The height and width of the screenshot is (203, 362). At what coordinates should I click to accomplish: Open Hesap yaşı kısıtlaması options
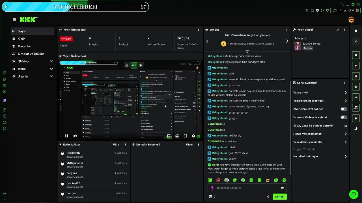point(320,134)
